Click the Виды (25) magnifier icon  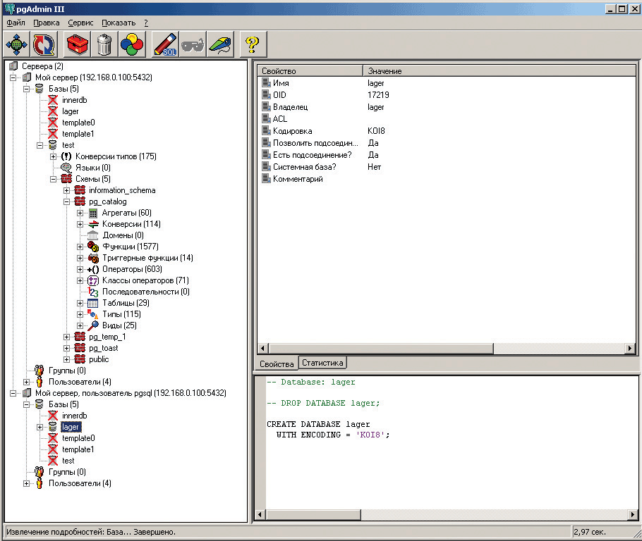pyautogui.click(x=93, y=325)
